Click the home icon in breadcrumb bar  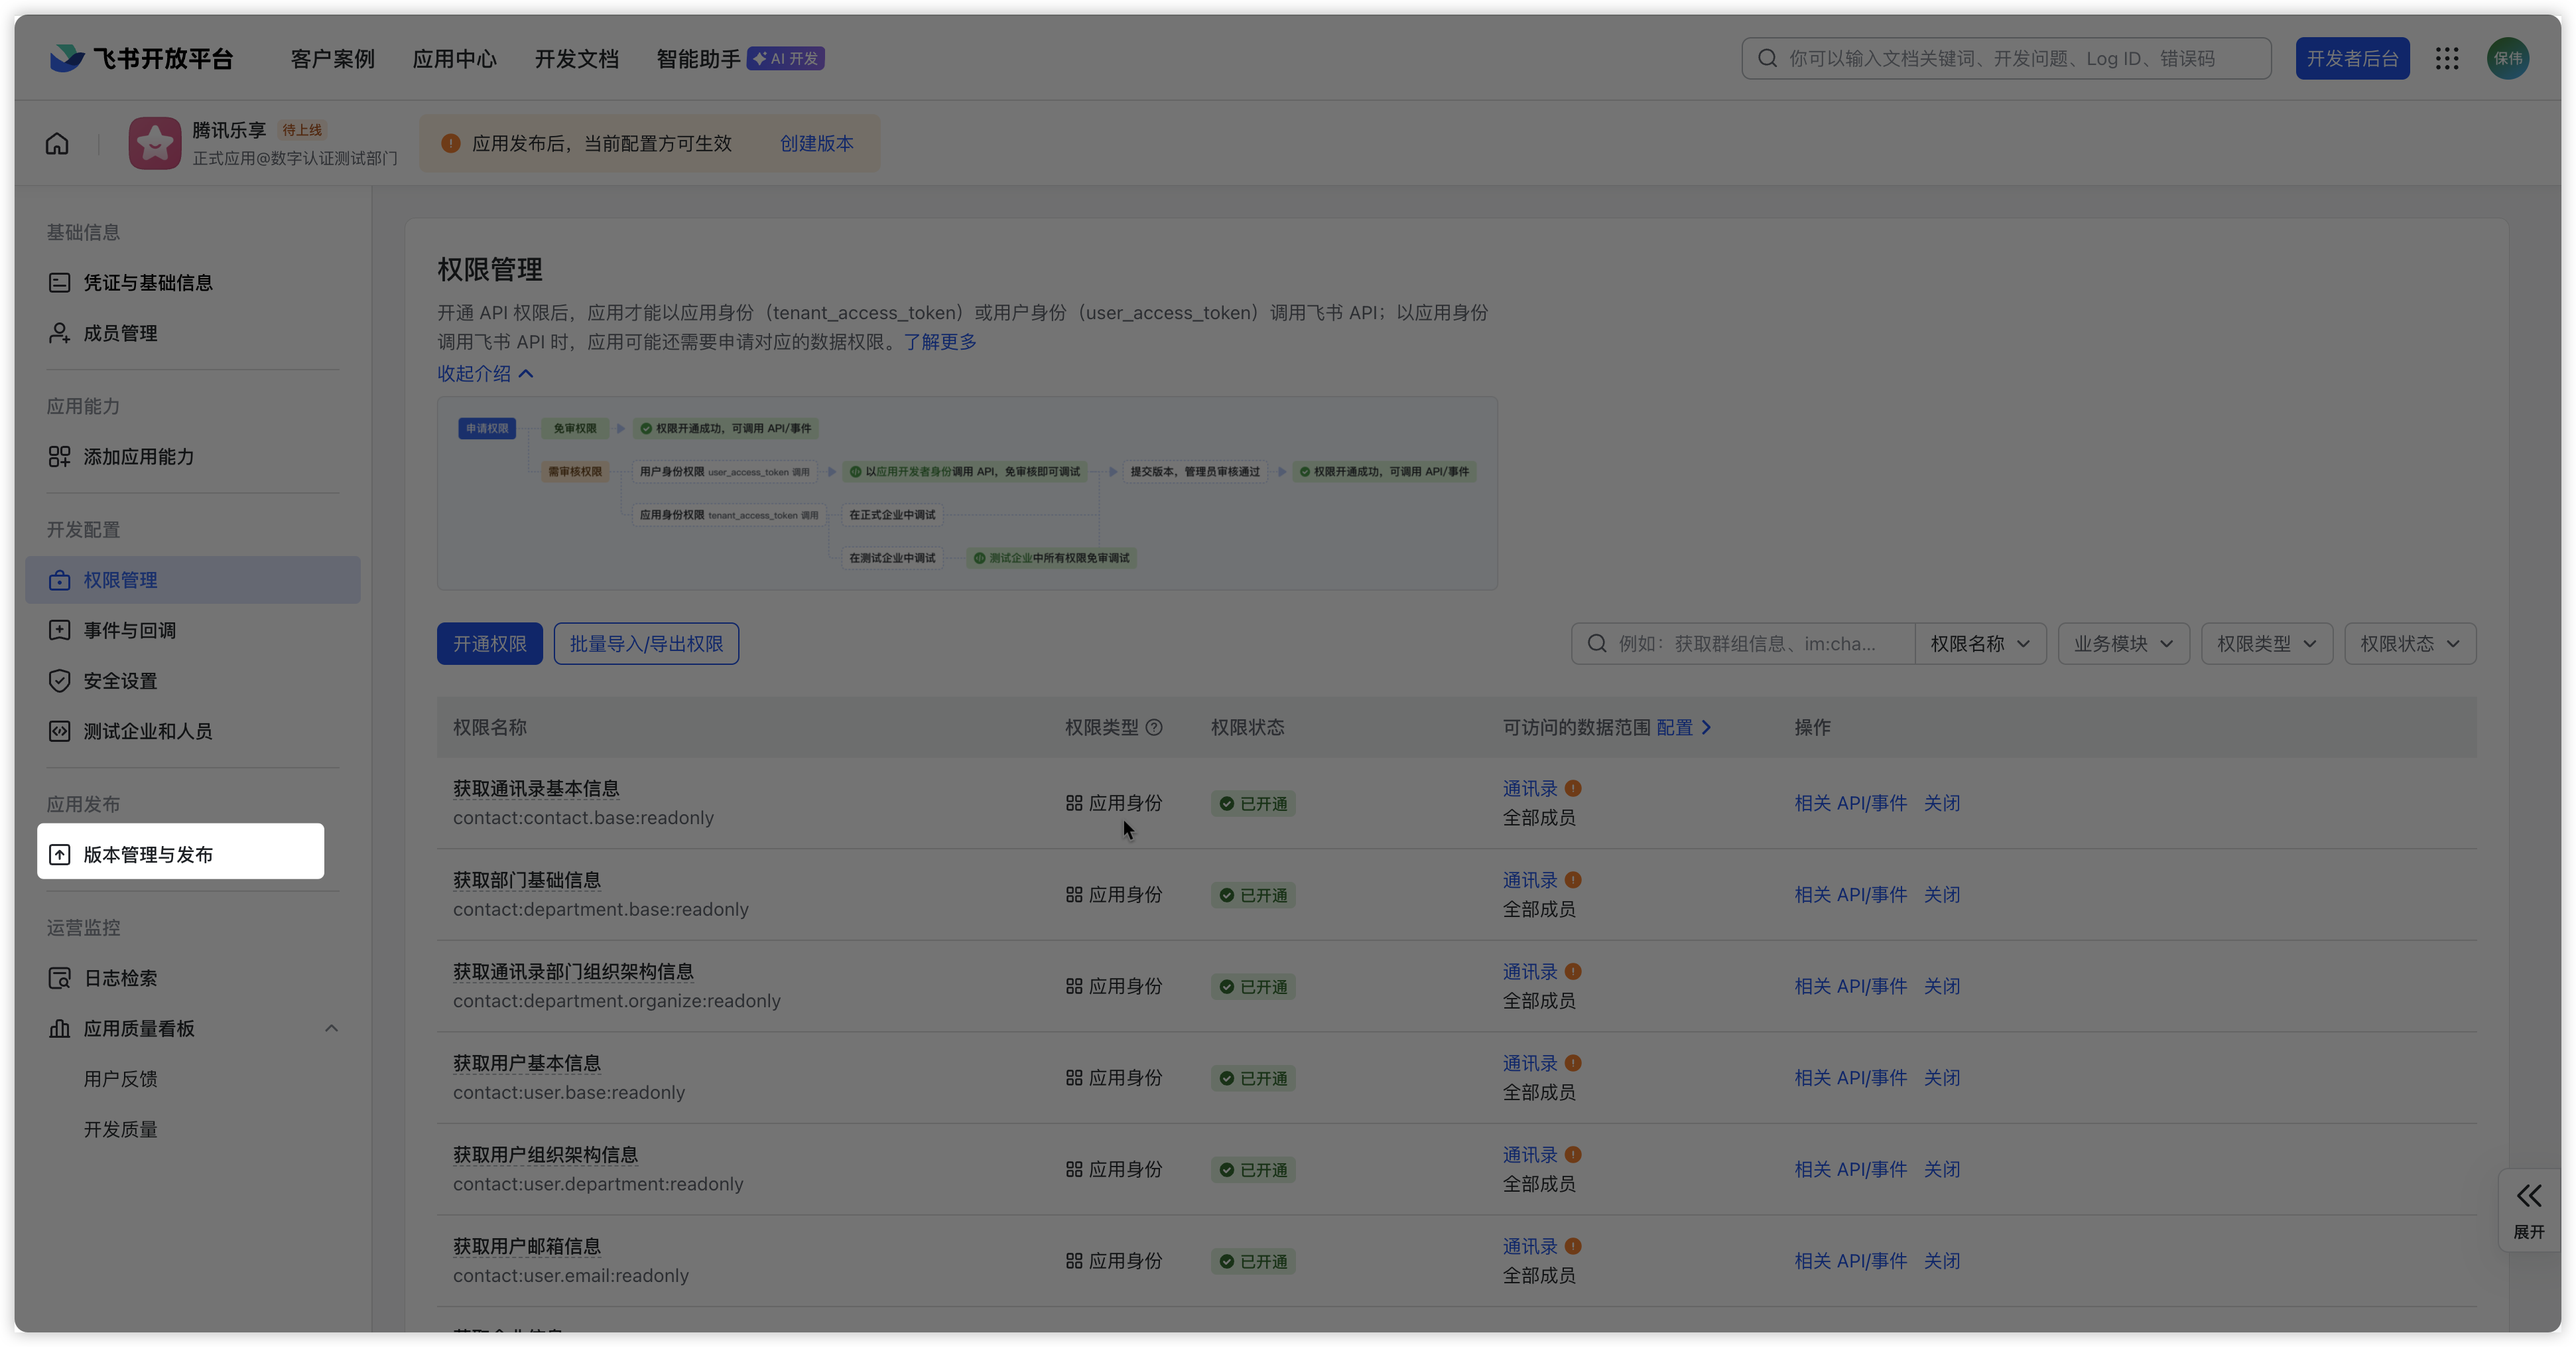click(x=57, y=144)
